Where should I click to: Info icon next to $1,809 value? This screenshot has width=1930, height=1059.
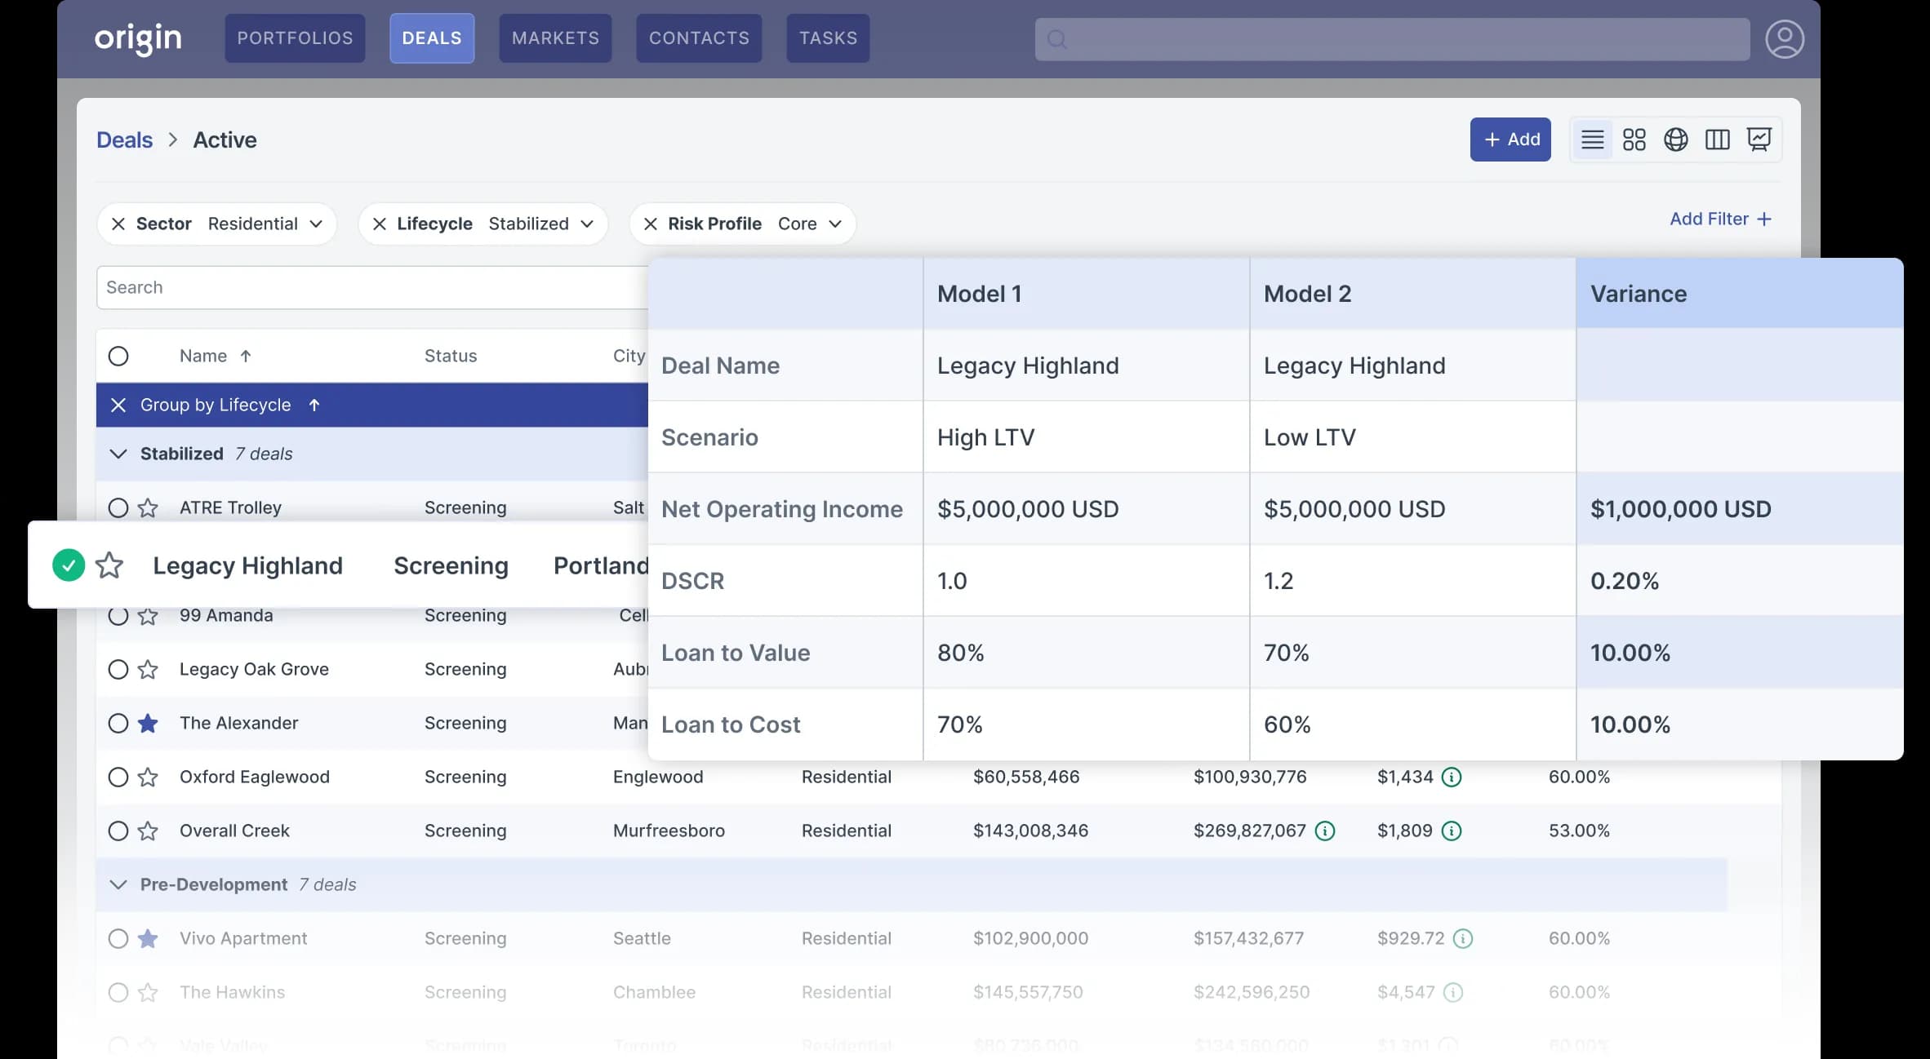coord(1452,831)
